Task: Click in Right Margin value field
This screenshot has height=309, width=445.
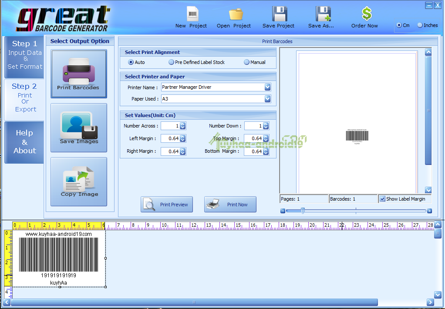Action: point(170,151)
